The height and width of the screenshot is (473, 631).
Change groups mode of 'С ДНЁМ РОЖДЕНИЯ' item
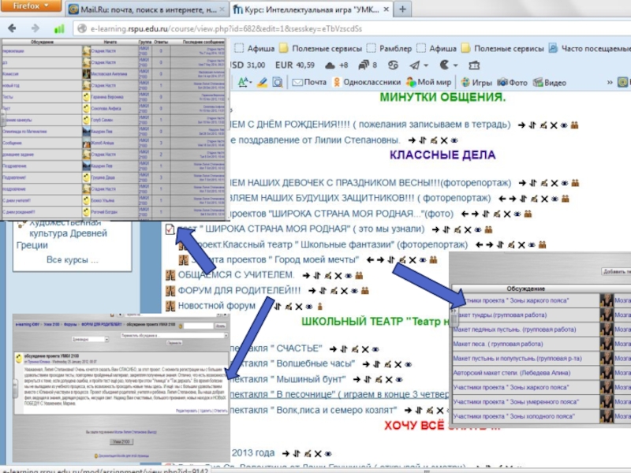tap(575, 125)
